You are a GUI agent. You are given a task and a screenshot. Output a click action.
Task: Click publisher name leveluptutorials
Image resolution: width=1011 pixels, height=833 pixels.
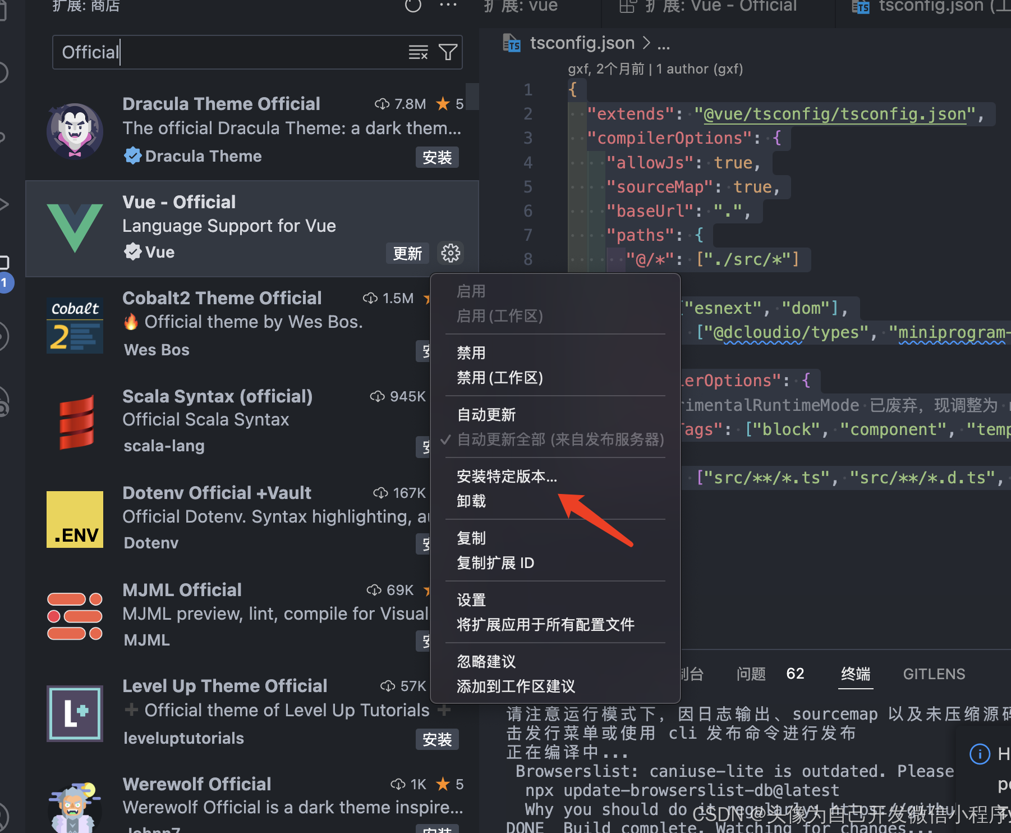(x=183, y=738)
